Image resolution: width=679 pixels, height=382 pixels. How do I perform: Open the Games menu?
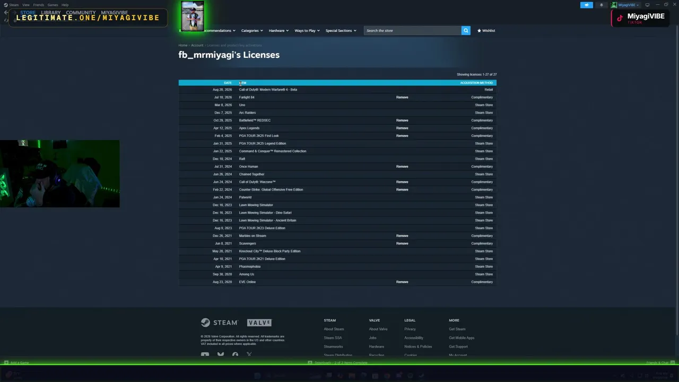tap(53, 5)
